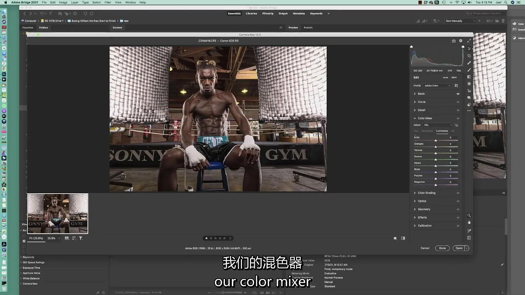This screenshot has height=295, width=525.
Task: Click the Hand tool icon
Action: tap(469, 223)
